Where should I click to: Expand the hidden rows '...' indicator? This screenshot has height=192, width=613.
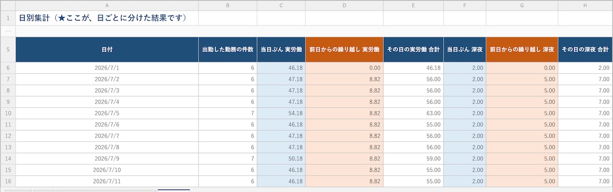click(8, 31)
